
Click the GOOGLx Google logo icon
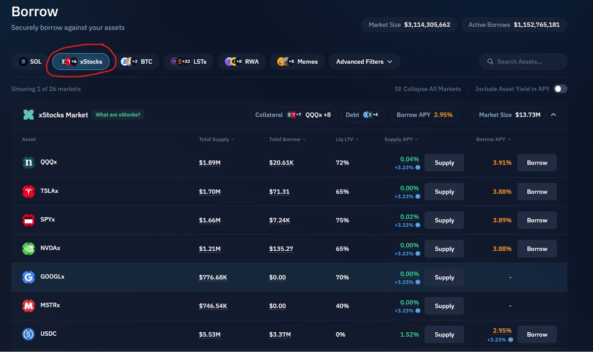(28, 277)
